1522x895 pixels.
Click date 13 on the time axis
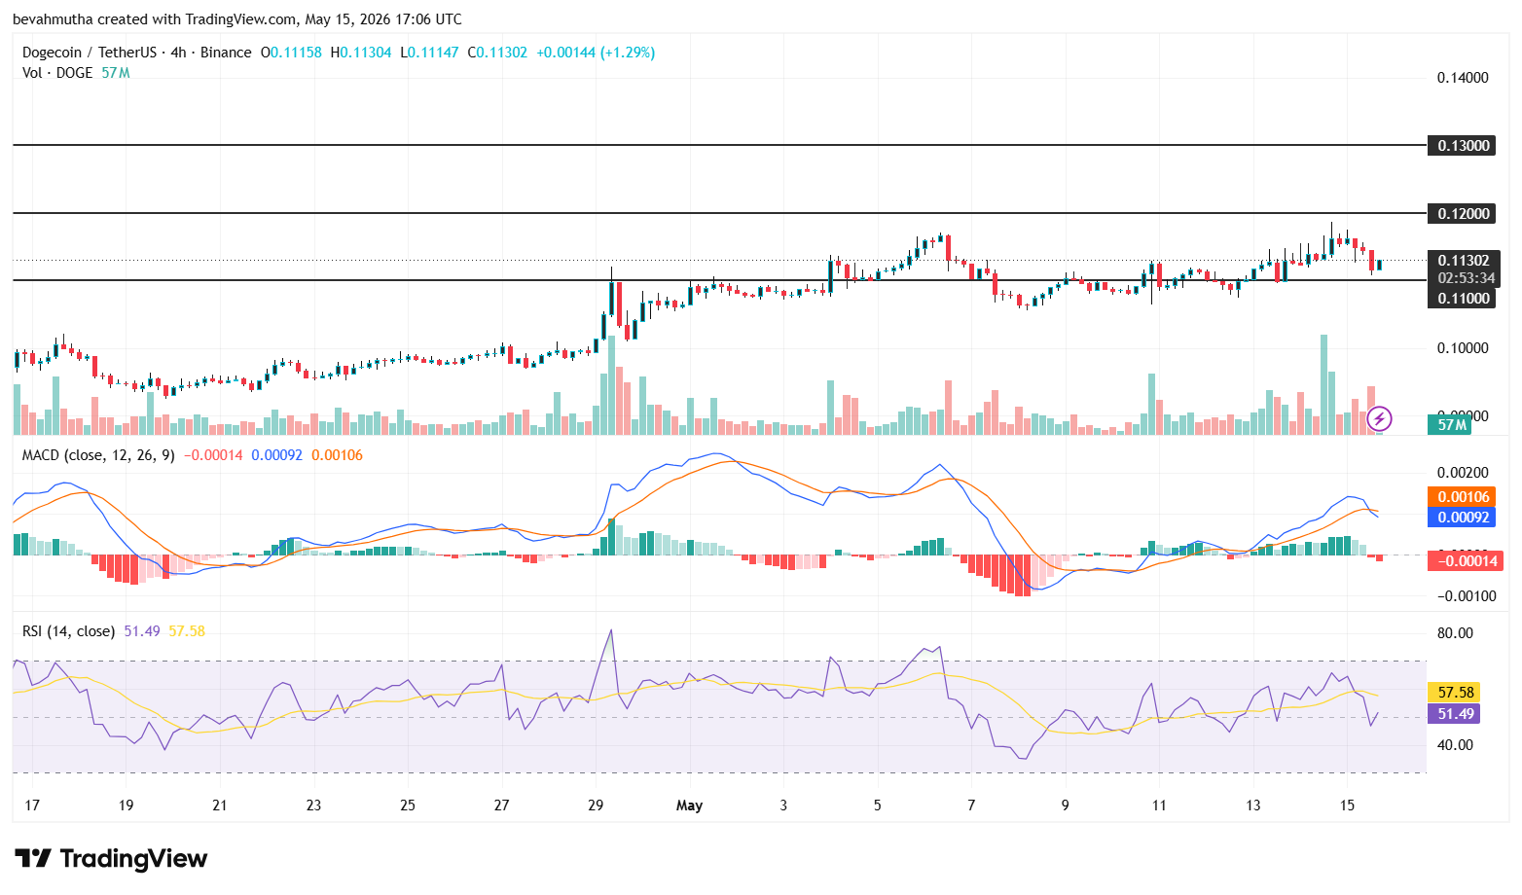[1253, 805]
